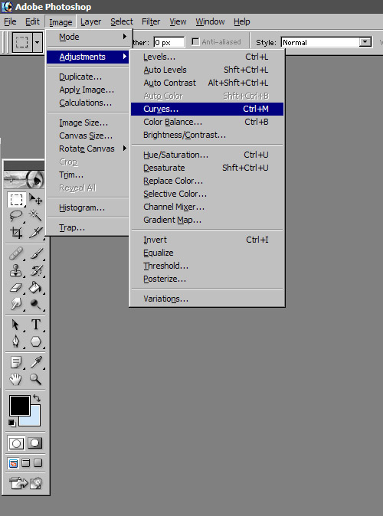Expand the Mode submenu

pos(87,37)
